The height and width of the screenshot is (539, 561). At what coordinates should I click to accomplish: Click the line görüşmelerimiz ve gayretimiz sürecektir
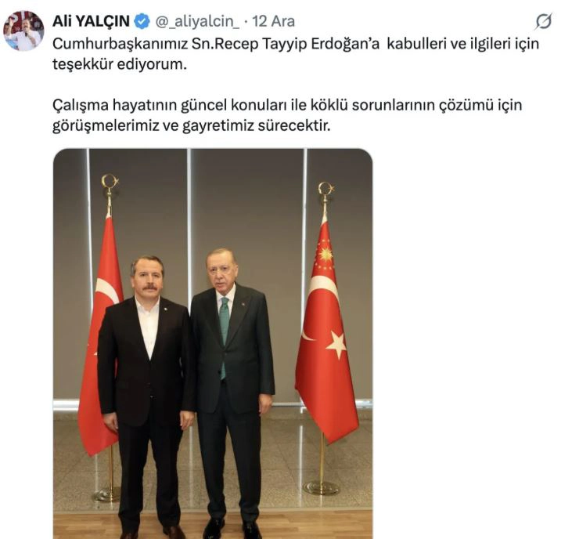192,125
